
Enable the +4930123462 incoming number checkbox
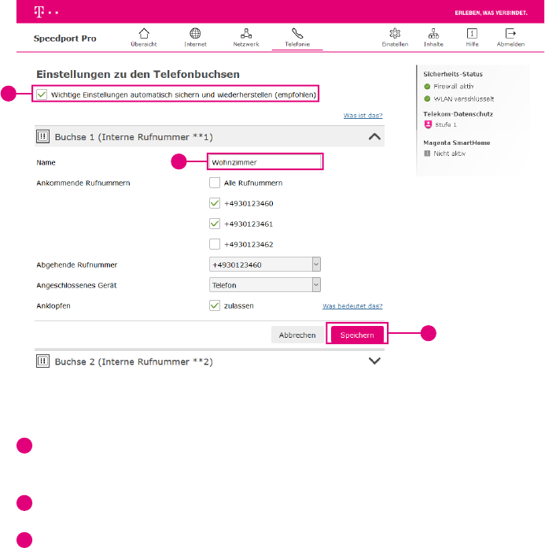tap(215, 244)
